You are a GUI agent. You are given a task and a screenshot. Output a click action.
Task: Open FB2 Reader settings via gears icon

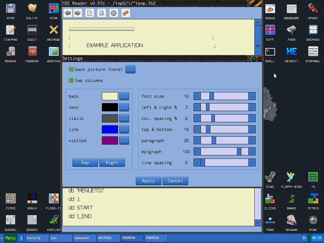[x=125, y=13]
